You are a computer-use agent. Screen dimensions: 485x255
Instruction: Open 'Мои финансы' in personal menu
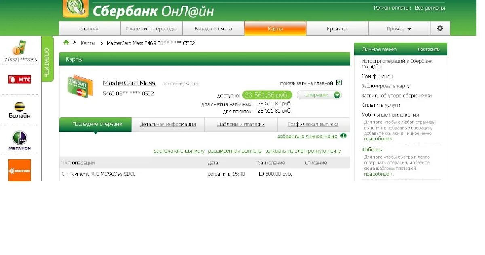pos(377,76)
